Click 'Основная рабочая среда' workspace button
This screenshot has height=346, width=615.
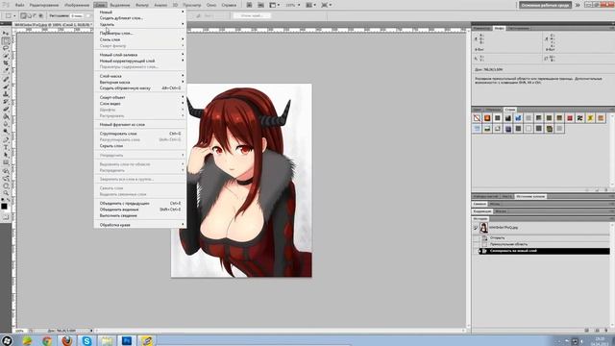click(x=545, y=5)
